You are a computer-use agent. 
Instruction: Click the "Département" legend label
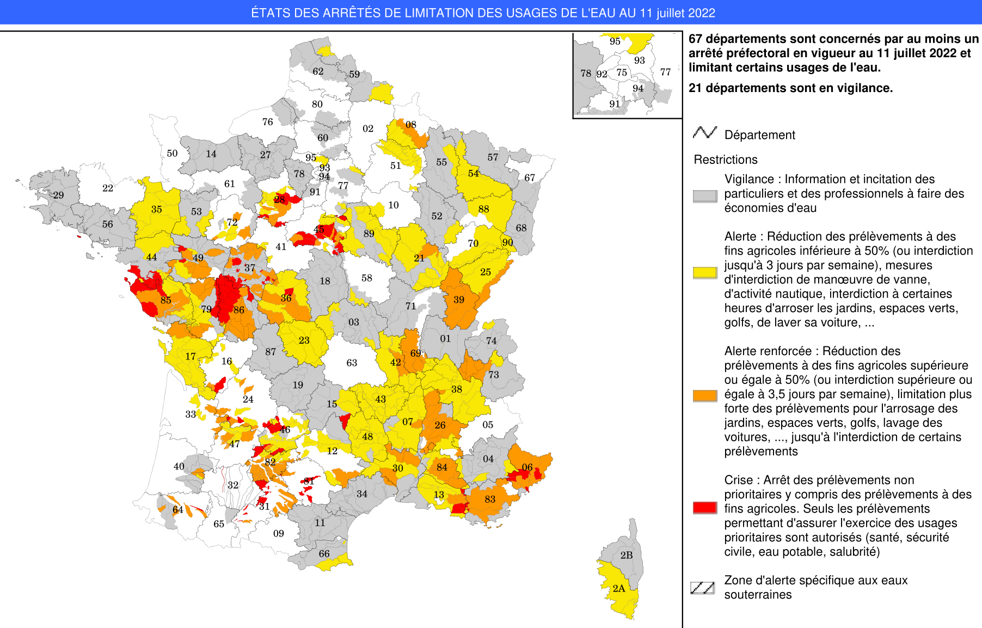(x=760, y=135)
